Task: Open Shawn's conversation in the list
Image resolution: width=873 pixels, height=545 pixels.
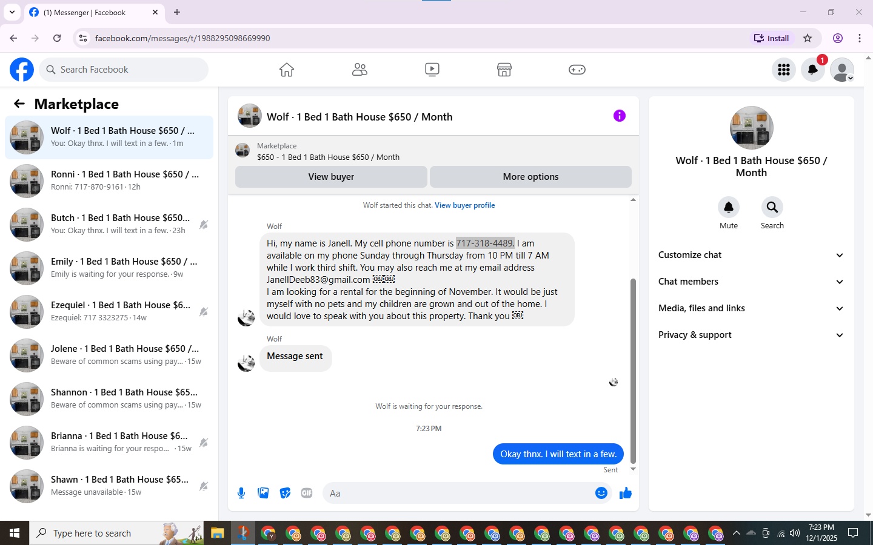Action: pyautogui.click(x=109, y=486)
